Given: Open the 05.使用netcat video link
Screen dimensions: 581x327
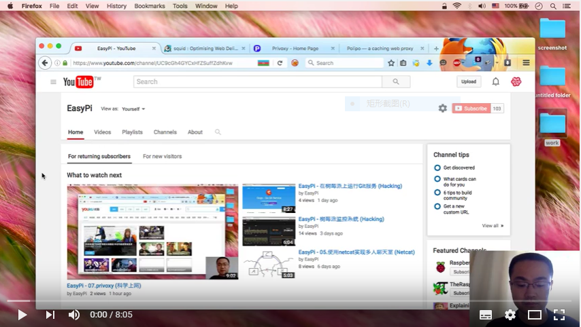Looking at the screenshot, I should pyautogui.click(x=356, y=252).
